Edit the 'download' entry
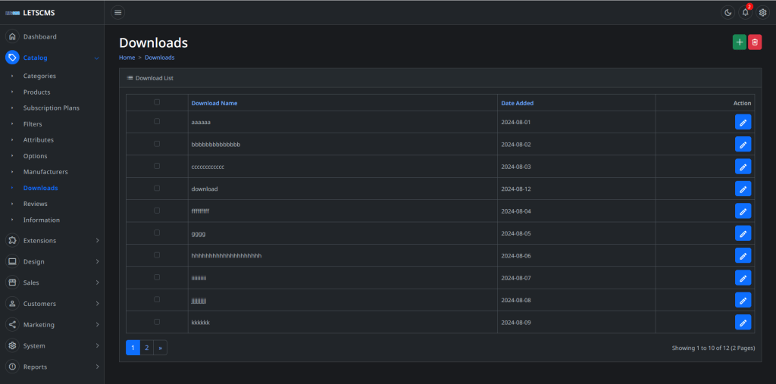 pyautogui.click(x=743, y=189)
